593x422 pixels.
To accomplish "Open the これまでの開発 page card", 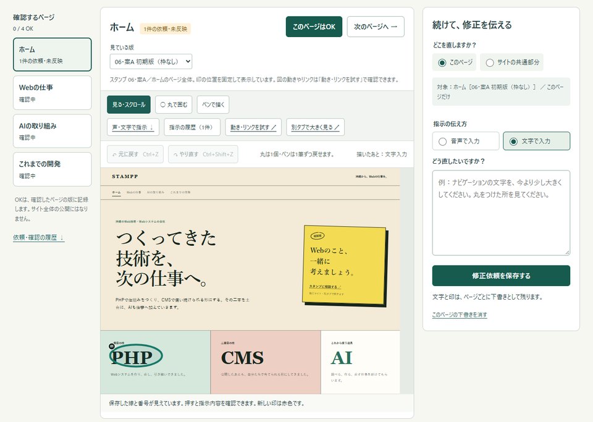I will pyautogui.click(x=52, y=169).
